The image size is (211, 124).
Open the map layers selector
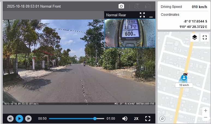coord(194,37)
